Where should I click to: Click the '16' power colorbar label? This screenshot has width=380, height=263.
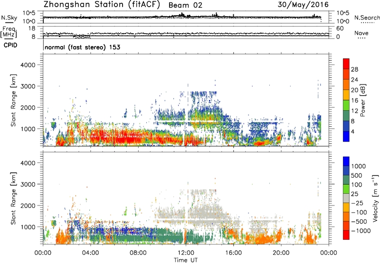[x=354, y=101]
